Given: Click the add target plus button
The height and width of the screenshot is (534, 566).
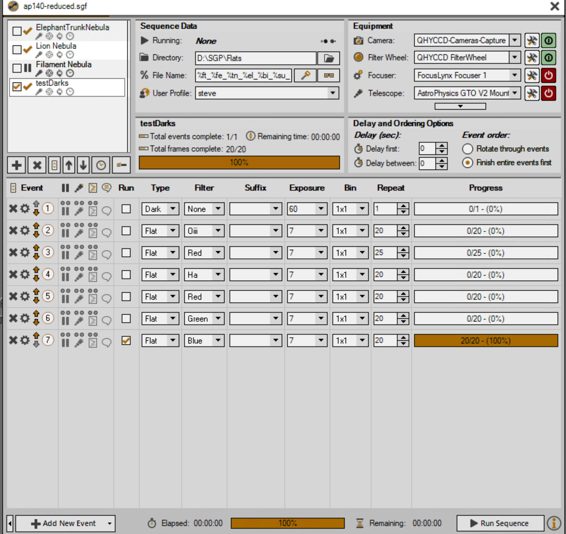Looking at the screenshot, I should pos(16,165).
